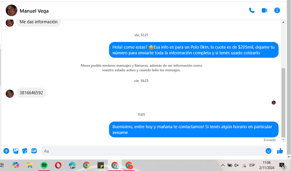
Task: Attach a photo using the image icon
Action: pos(16,151)
